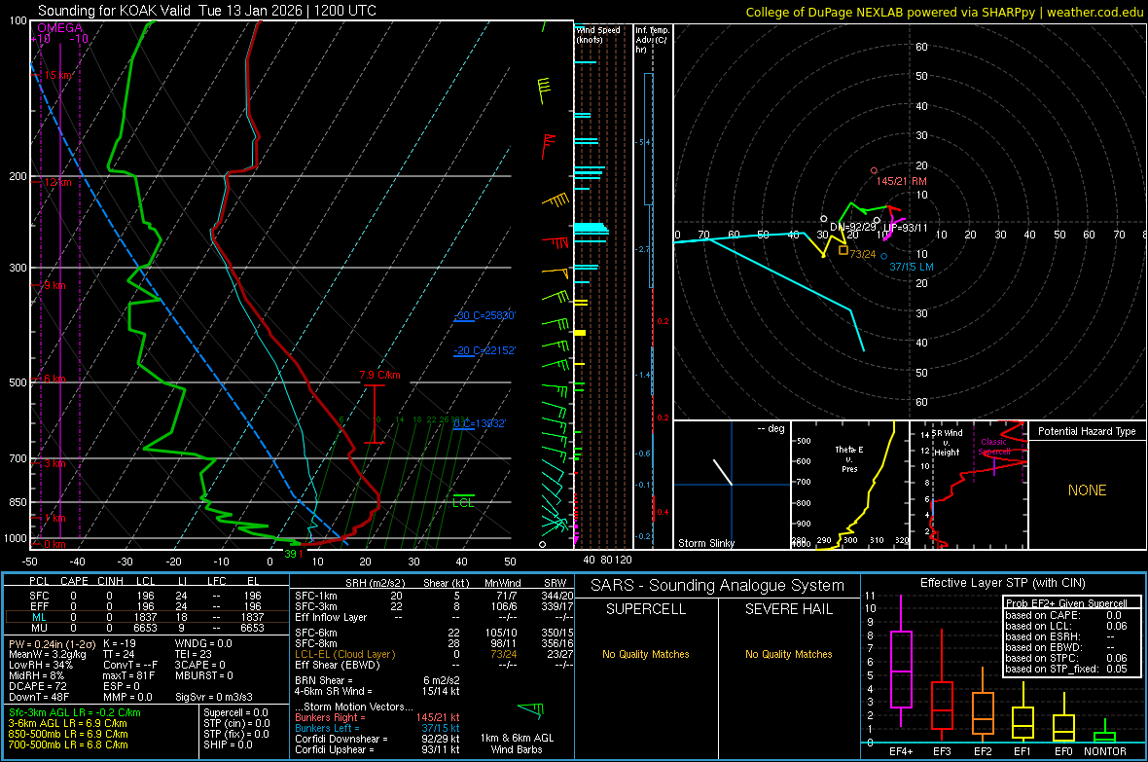Click the 'DownT = 48F' value
Image resolution: width=1148 pixels, height=762 pixels.
coord(39,697)
